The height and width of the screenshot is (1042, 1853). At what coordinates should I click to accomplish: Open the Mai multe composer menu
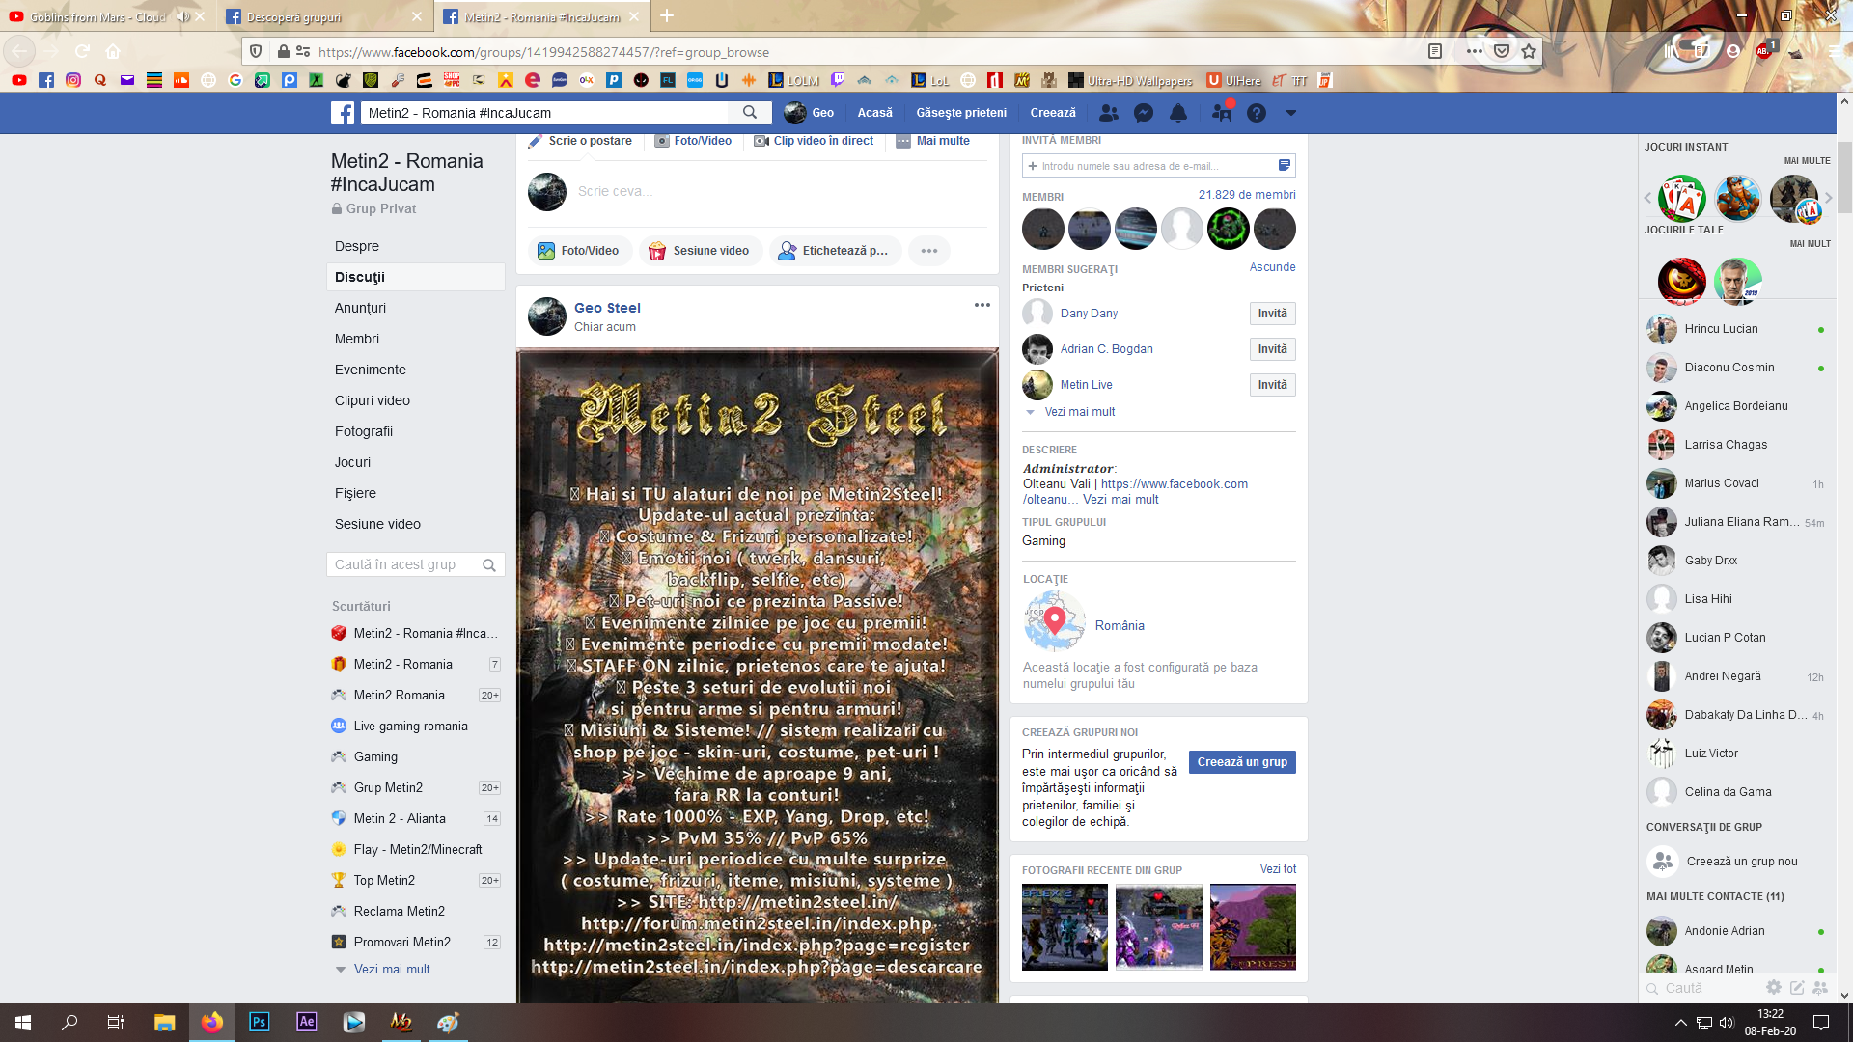[933, 141]
